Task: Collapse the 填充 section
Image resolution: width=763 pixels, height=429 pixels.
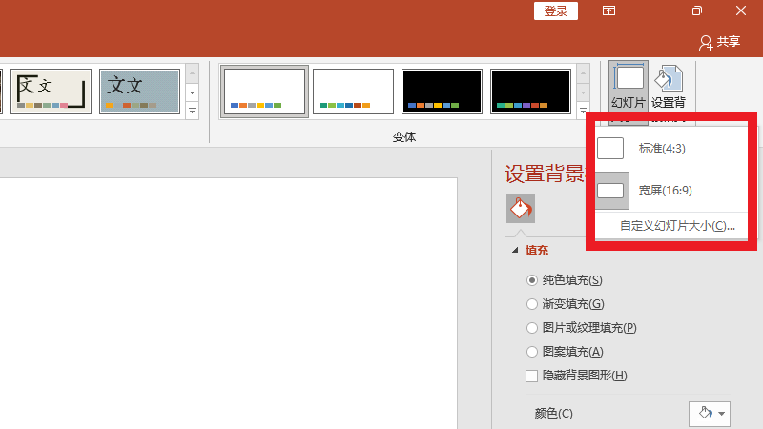Action: pos(516,251)
